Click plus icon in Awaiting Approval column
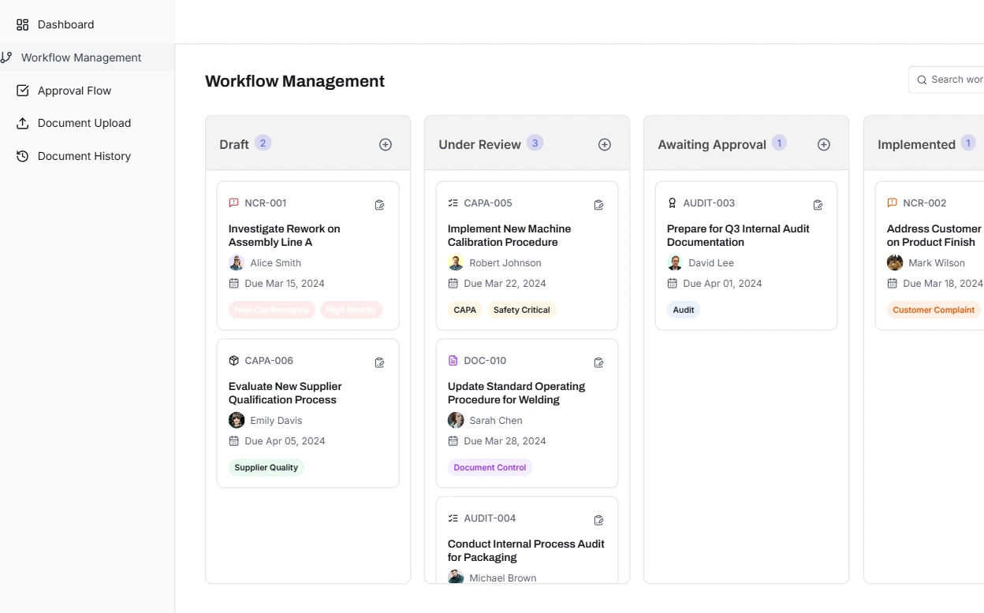 tap(824, 145)
